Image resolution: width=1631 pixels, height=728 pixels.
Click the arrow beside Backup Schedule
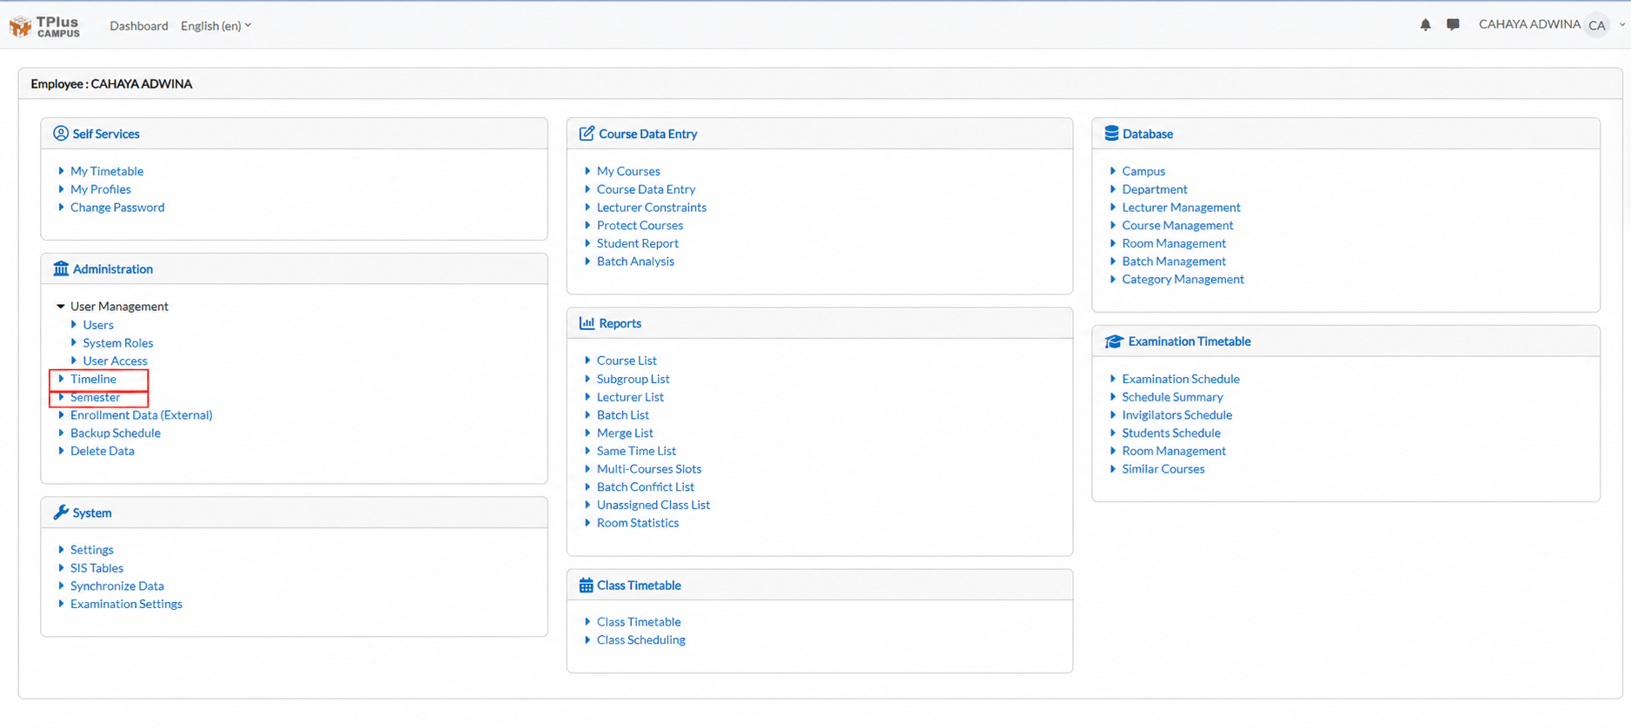[61, 433]
